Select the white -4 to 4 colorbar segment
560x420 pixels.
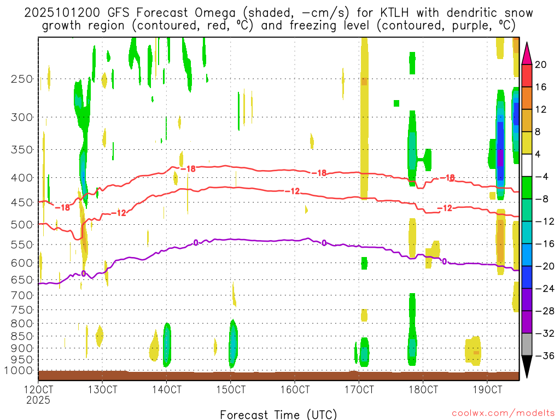[527, 165]
